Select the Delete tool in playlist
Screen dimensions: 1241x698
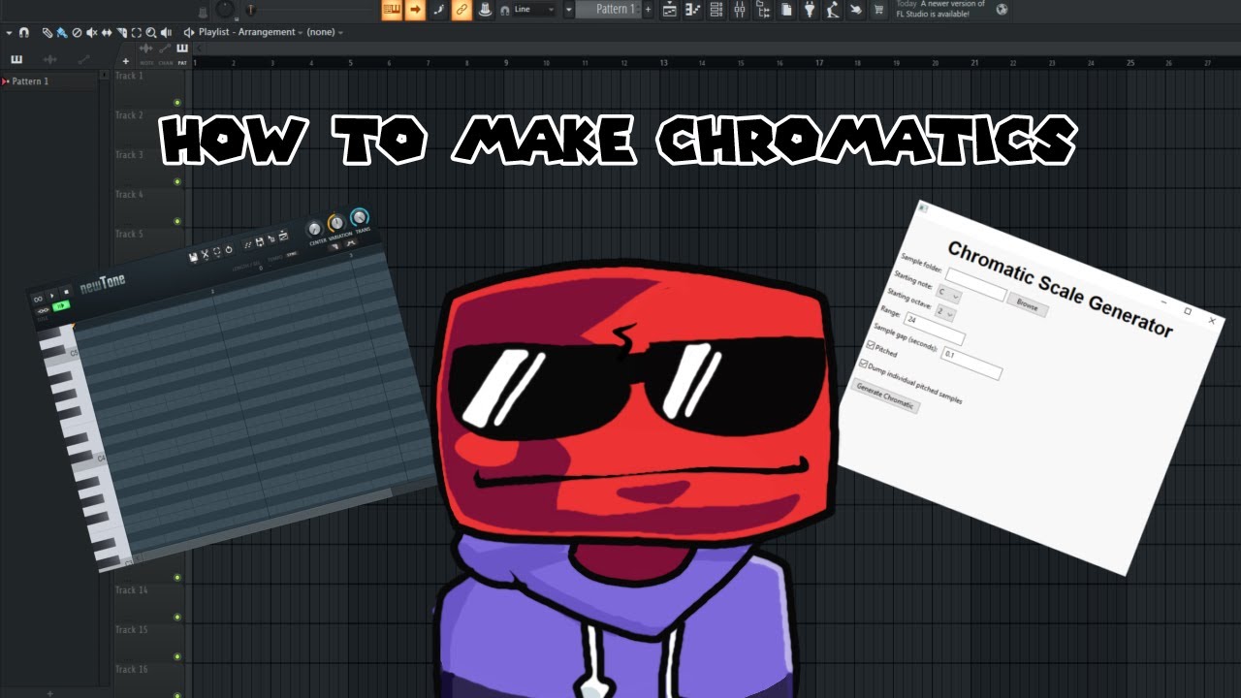77,33
